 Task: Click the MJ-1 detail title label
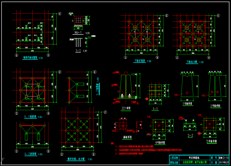click(x=77, y=33)
